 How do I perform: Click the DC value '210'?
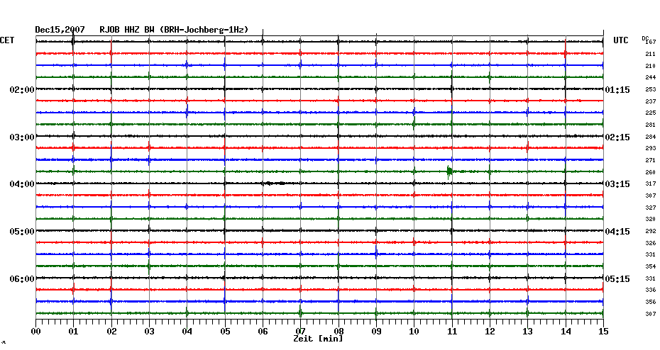click(x=651, y=66)
